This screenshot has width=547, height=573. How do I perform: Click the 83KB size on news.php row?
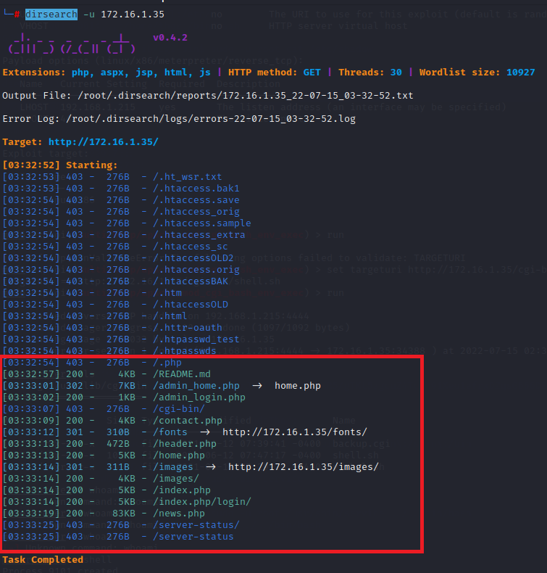(x=123, y=514)
